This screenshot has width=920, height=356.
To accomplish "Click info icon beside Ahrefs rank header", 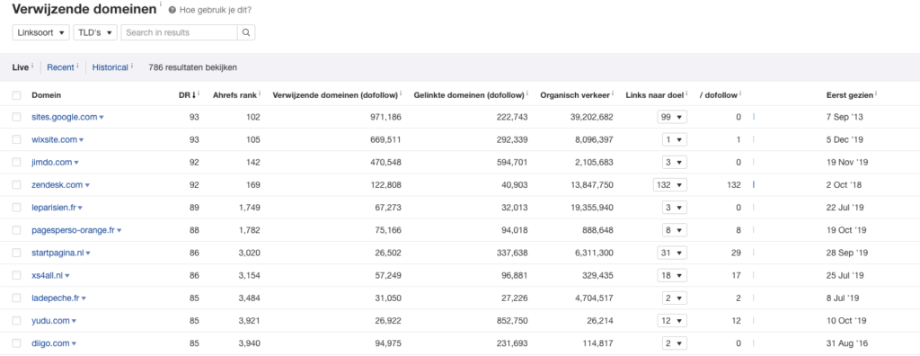I will pyautogui.click(x=260, y=93).
